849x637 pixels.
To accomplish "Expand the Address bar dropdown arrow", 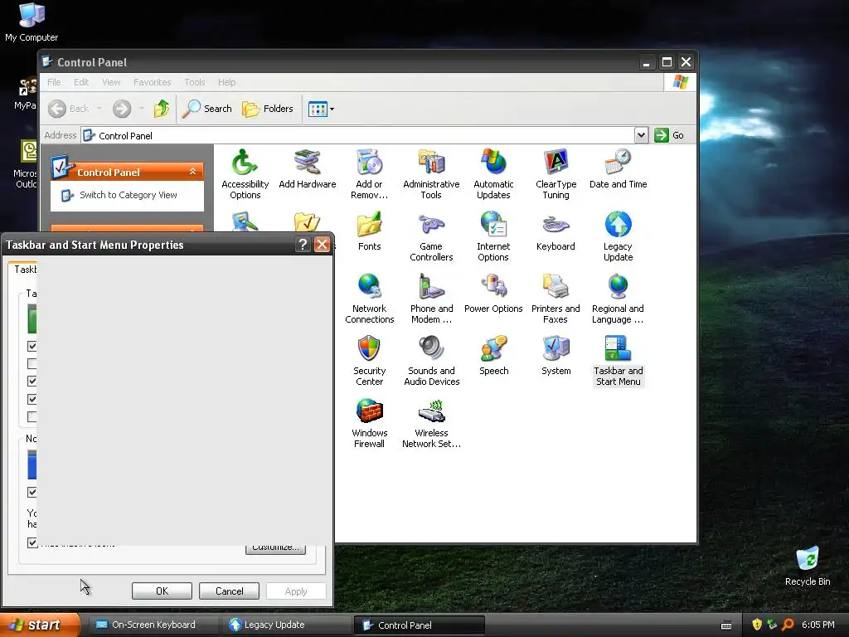I will click(641, 135).
